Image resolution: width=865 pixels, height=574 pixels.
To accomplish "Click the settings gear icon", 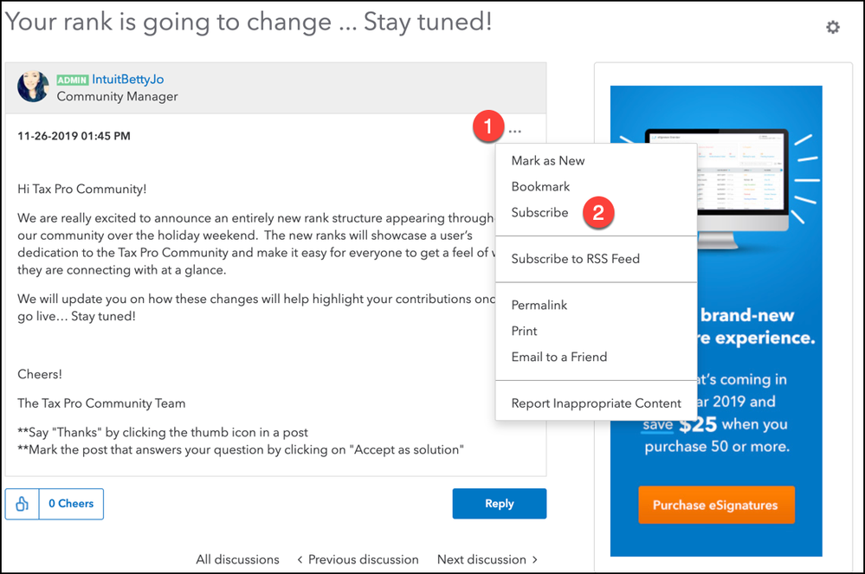I will coord(832,28).
